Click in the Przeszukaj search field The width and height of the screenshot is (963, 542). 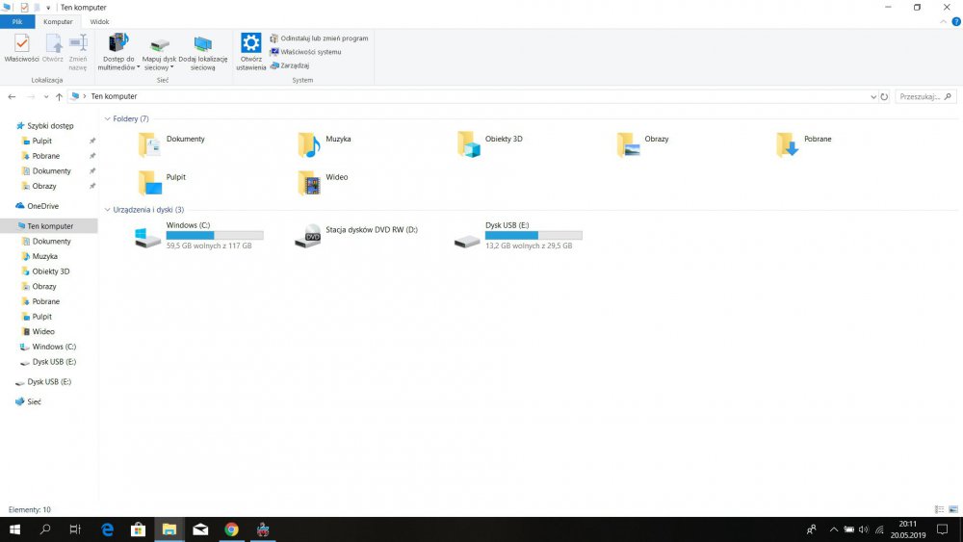(x=920, y=97)
